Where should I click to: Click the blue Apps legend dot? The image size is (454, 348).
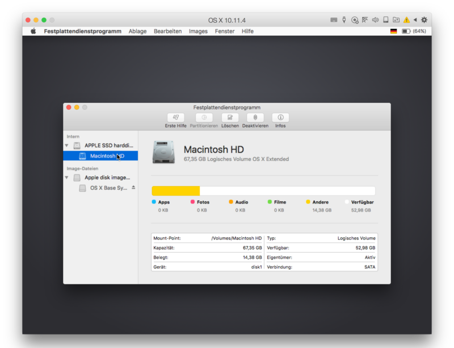point(154,202)
